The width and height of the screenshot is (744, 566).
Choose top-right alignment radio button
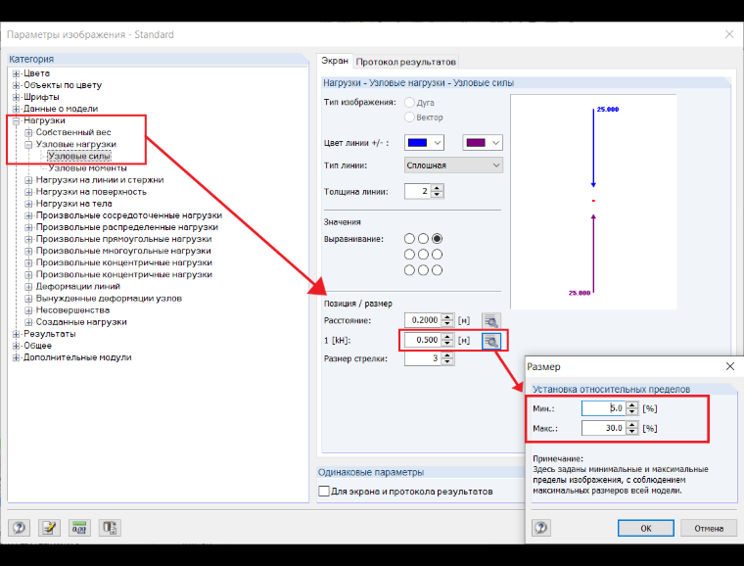[x=437, y=239]
